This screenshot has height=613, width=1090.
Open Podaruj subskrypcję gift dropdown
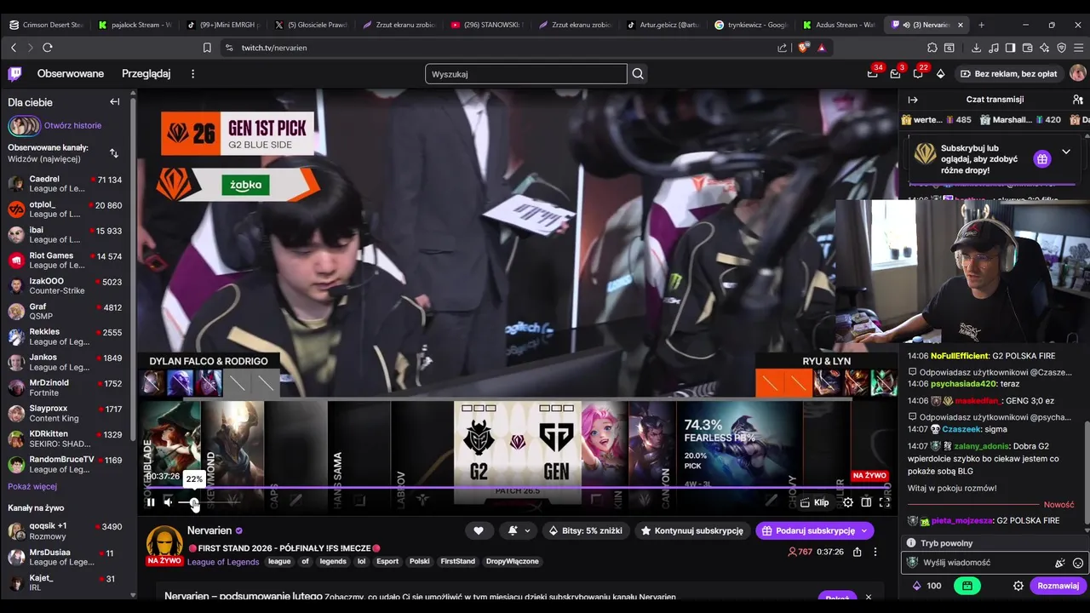pos(815,530)
